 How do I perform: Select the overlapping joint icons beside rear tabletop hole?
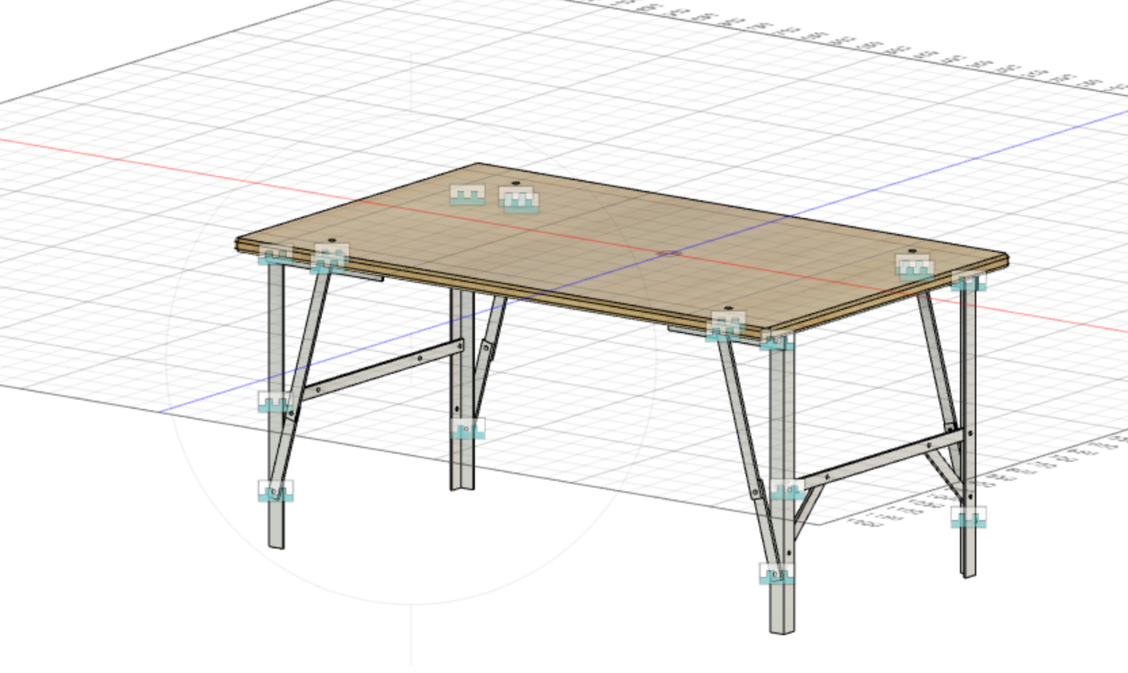click(519, 199)
